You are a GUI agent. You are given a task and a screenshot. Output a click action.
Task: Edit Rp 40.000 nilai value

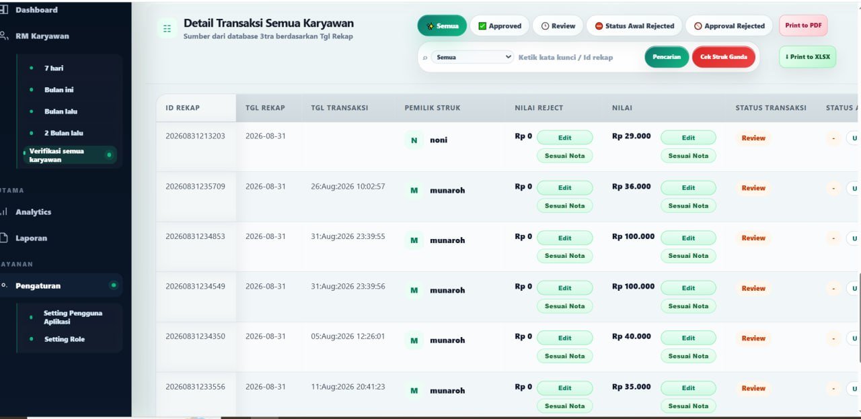[x=688, y=338]
